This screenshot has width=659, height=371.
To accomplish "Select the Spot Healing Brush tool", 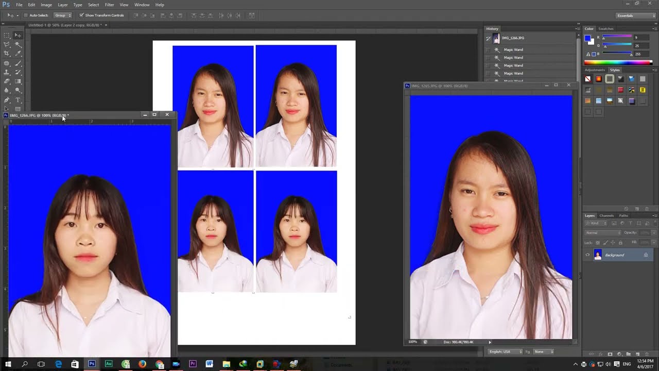I will click(x=7, y=63).
